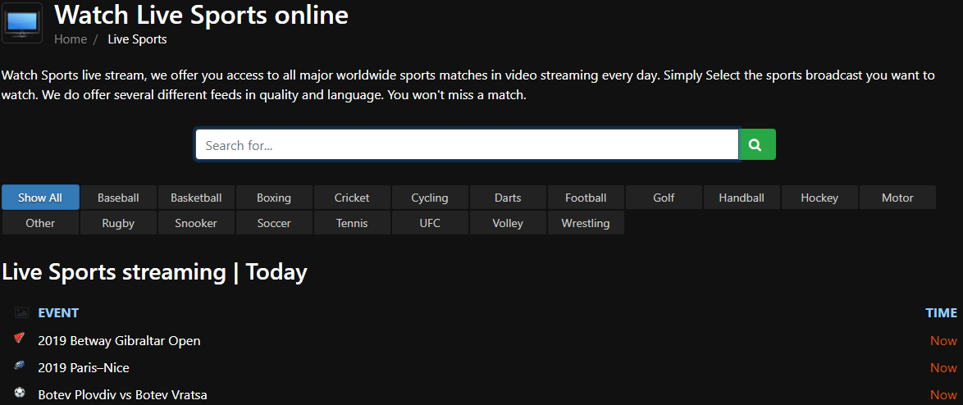Choose the UFC category filter
The width and height of the screenshot is (963, 405).
click(430, 223)
